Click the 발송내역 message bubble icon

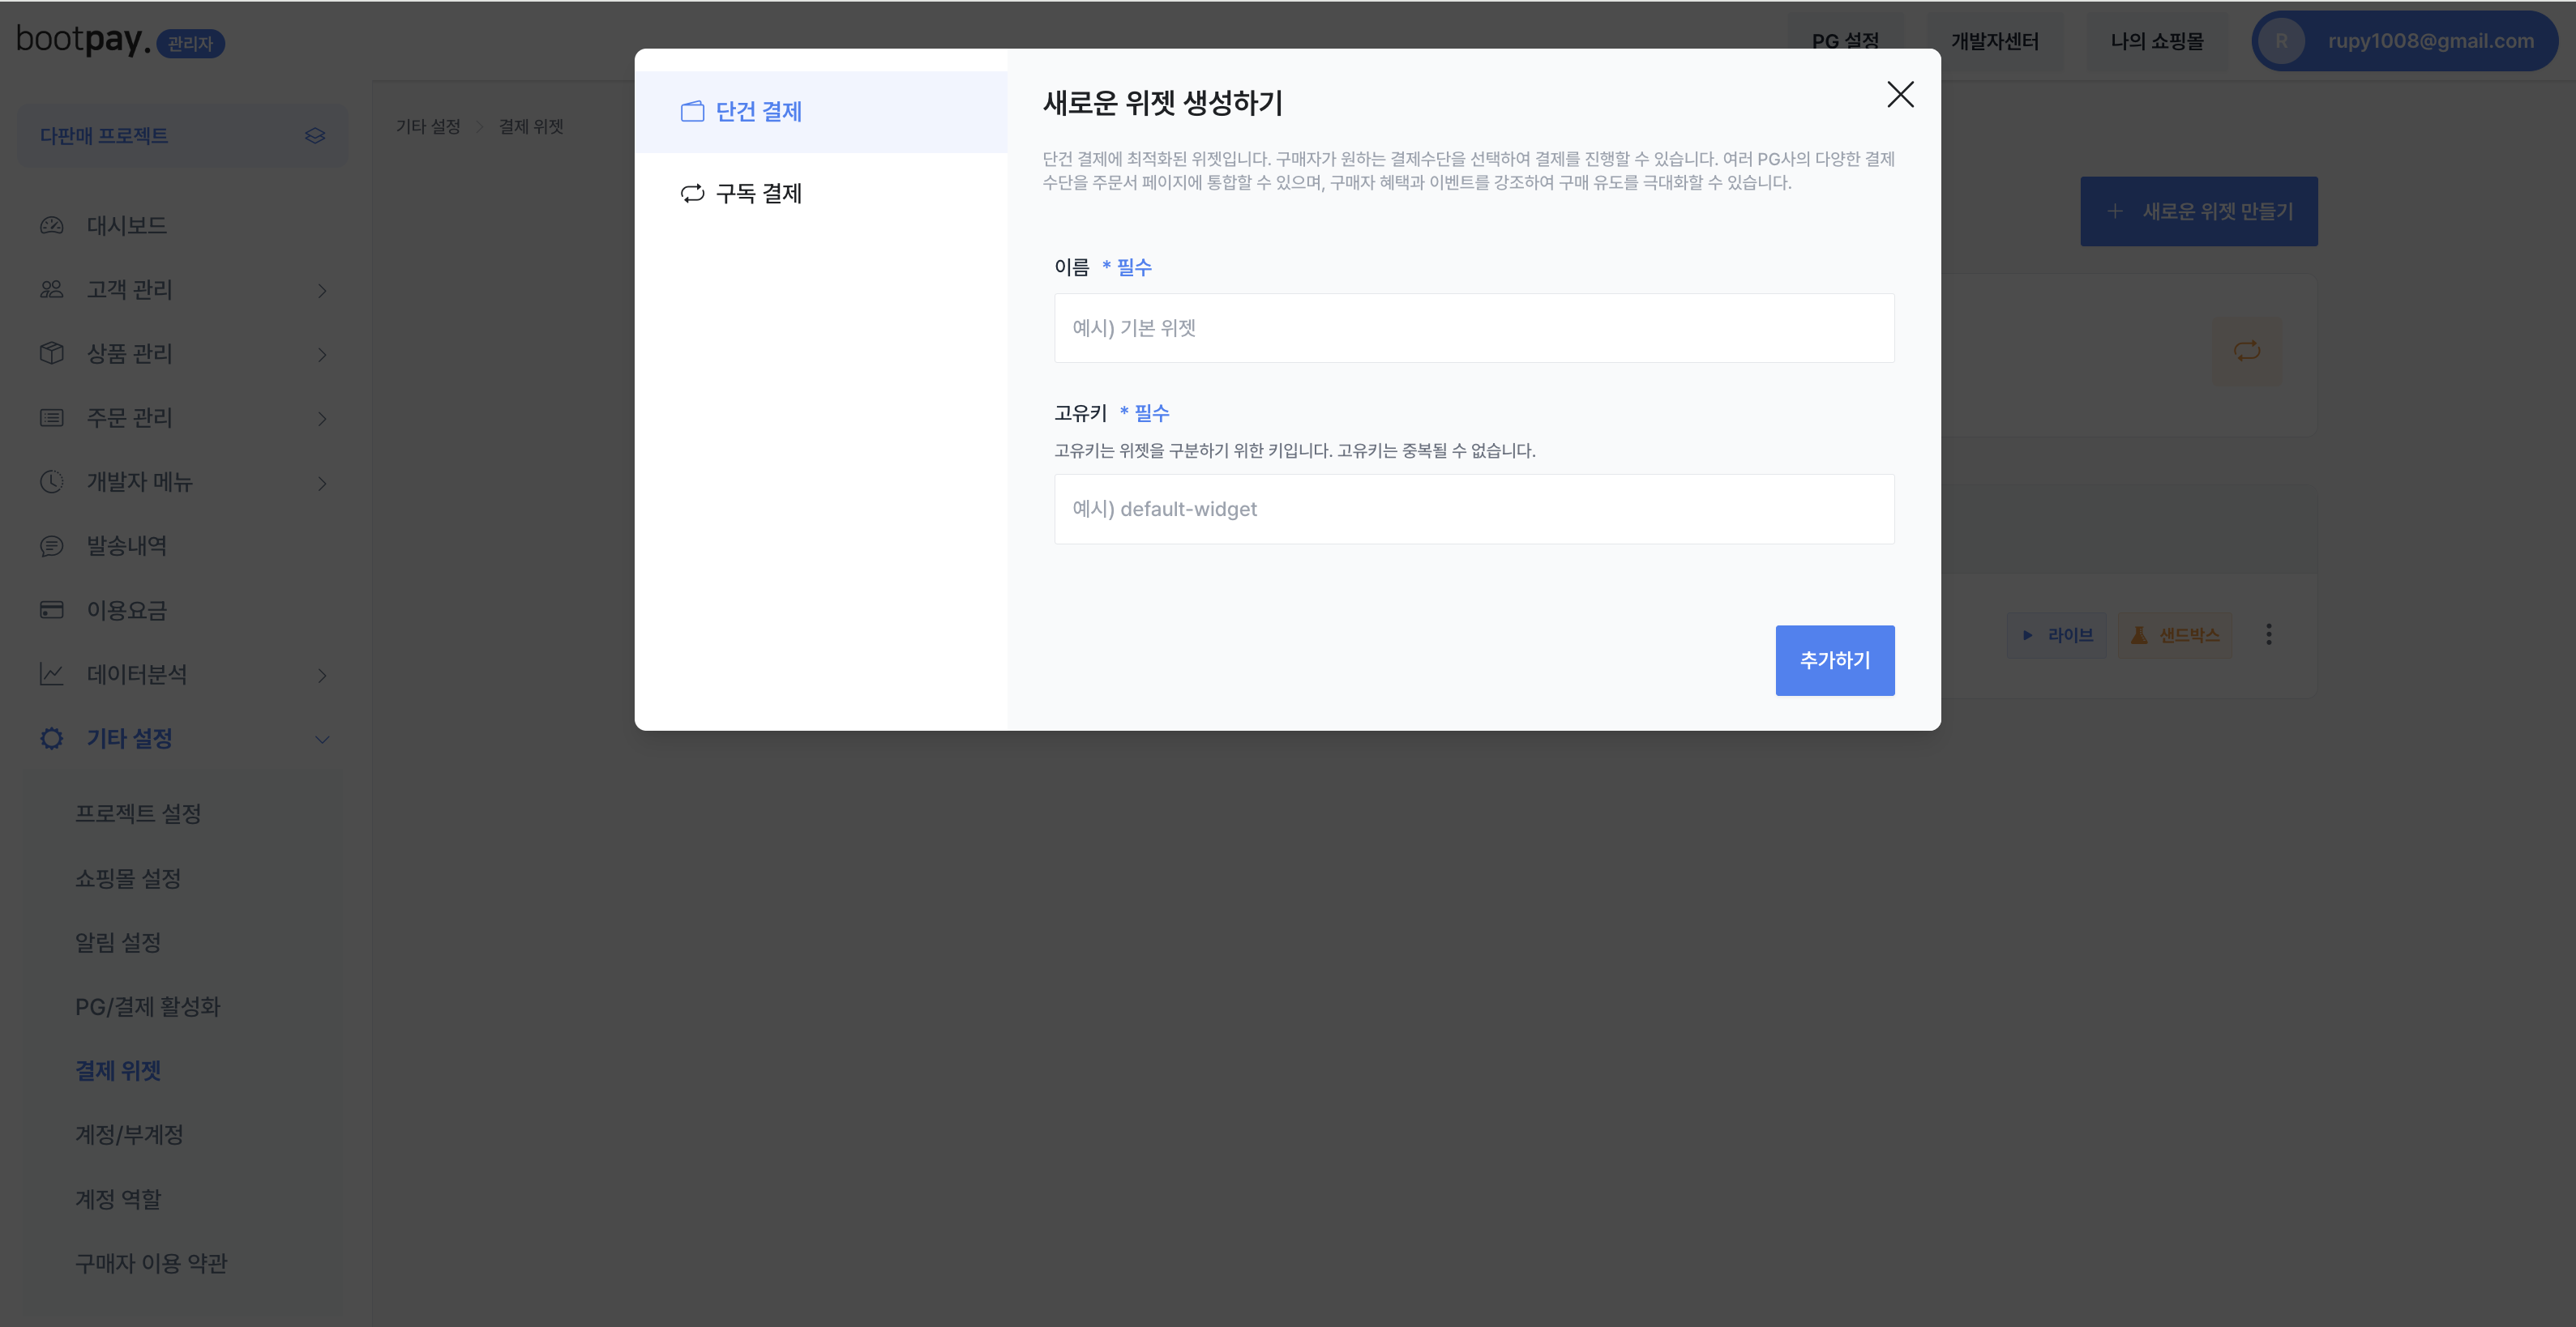[52, 545]
